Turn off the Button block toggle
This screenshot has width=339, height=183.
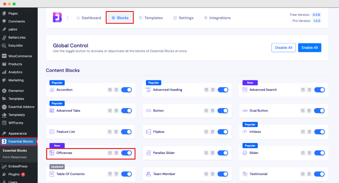pos(223,111)
